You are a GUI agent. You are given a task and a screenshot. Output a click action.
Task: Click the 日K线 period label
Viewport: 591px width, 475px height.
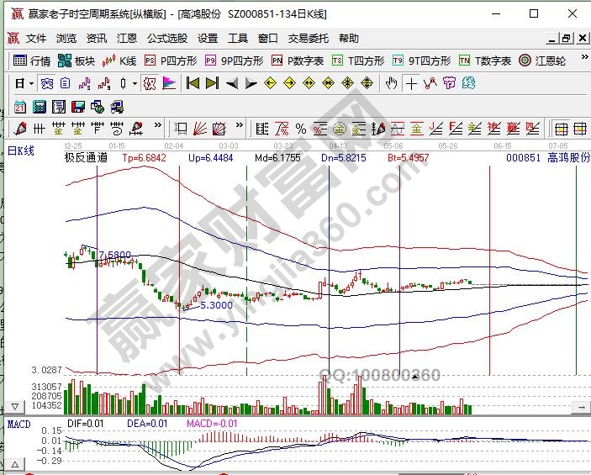(21, 150)
